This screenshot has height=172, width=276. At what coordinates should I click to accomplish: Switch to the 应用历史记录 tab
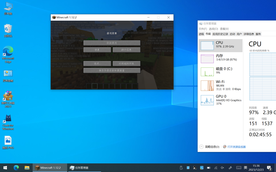(220, 34)
